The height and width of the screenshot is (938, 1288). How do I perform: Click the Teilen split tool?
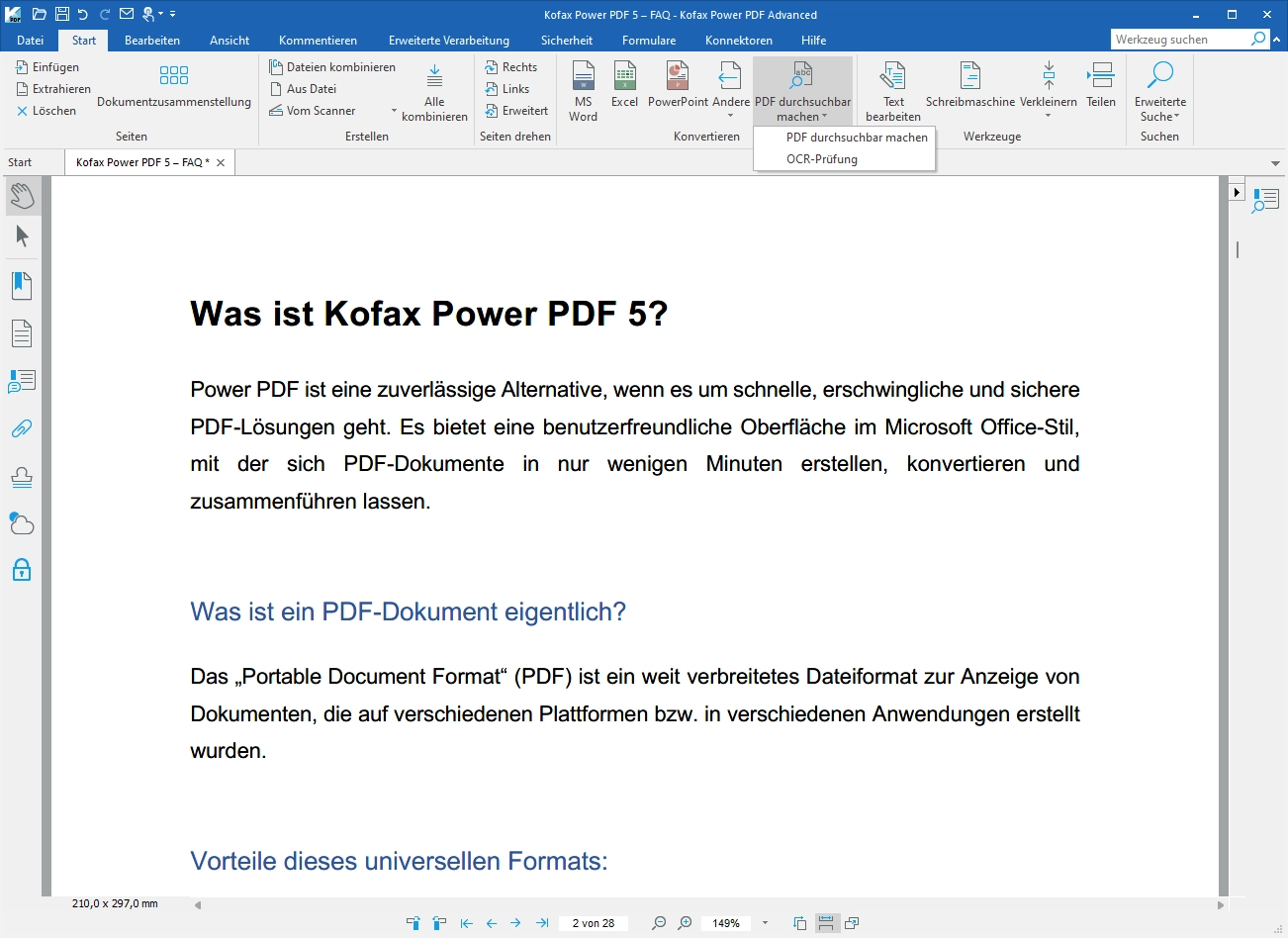[1101, 85]
